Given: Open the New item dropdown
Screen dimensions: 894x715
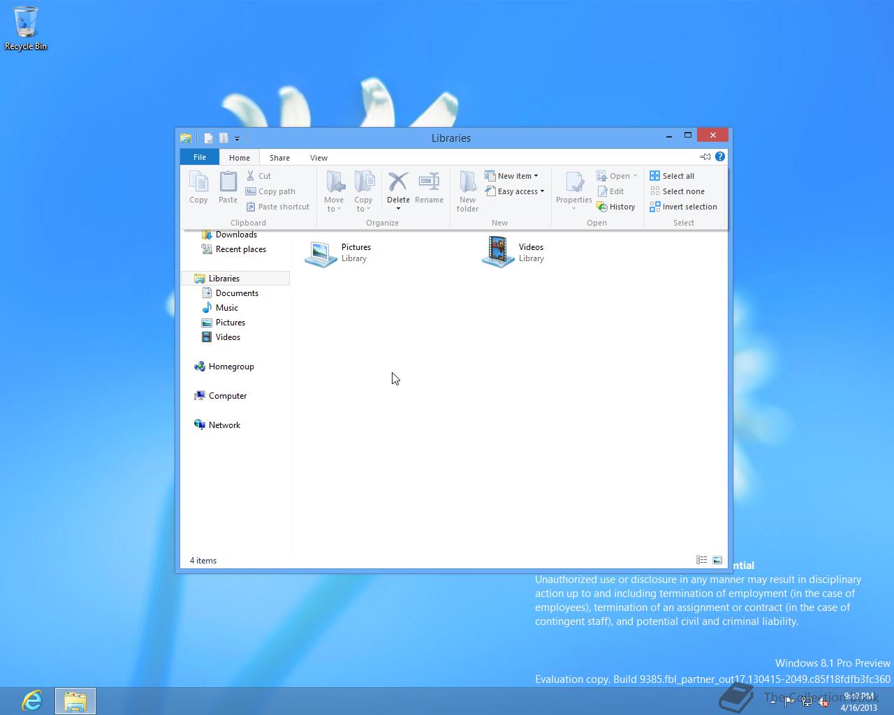Looking at the screenshot, I should tap(512, 176).
